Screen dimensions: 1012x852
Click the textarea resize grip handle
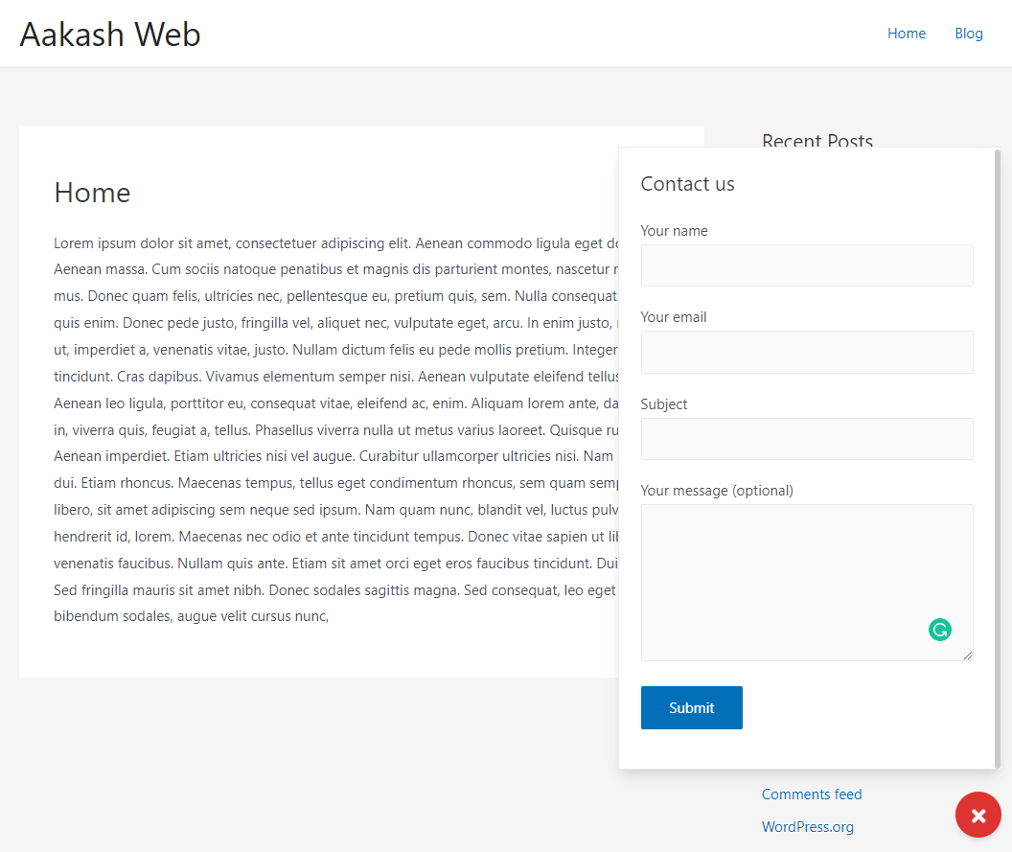[x=968, y=655]
